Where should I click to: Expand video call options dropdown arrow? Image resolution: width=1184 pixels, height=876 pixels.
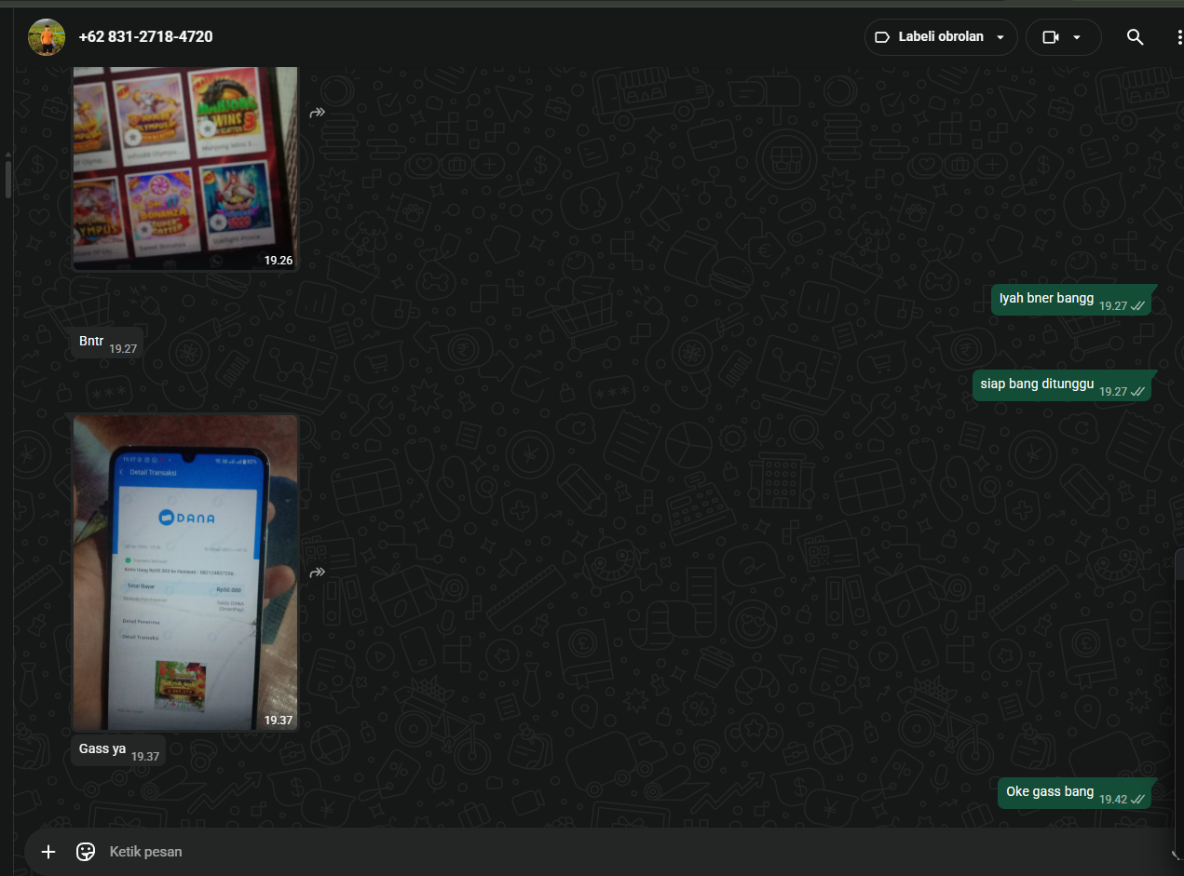click(1077, 38)
